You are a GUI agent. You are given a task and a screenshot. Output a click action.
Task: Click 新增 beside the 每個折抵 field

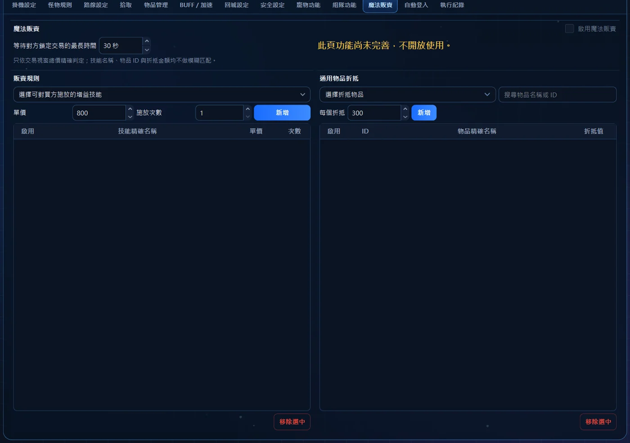click(x=424, y=113)
